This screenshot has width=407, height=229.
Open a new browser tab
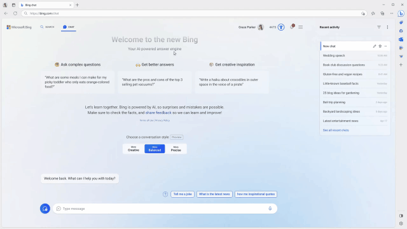tap(78, 5)
